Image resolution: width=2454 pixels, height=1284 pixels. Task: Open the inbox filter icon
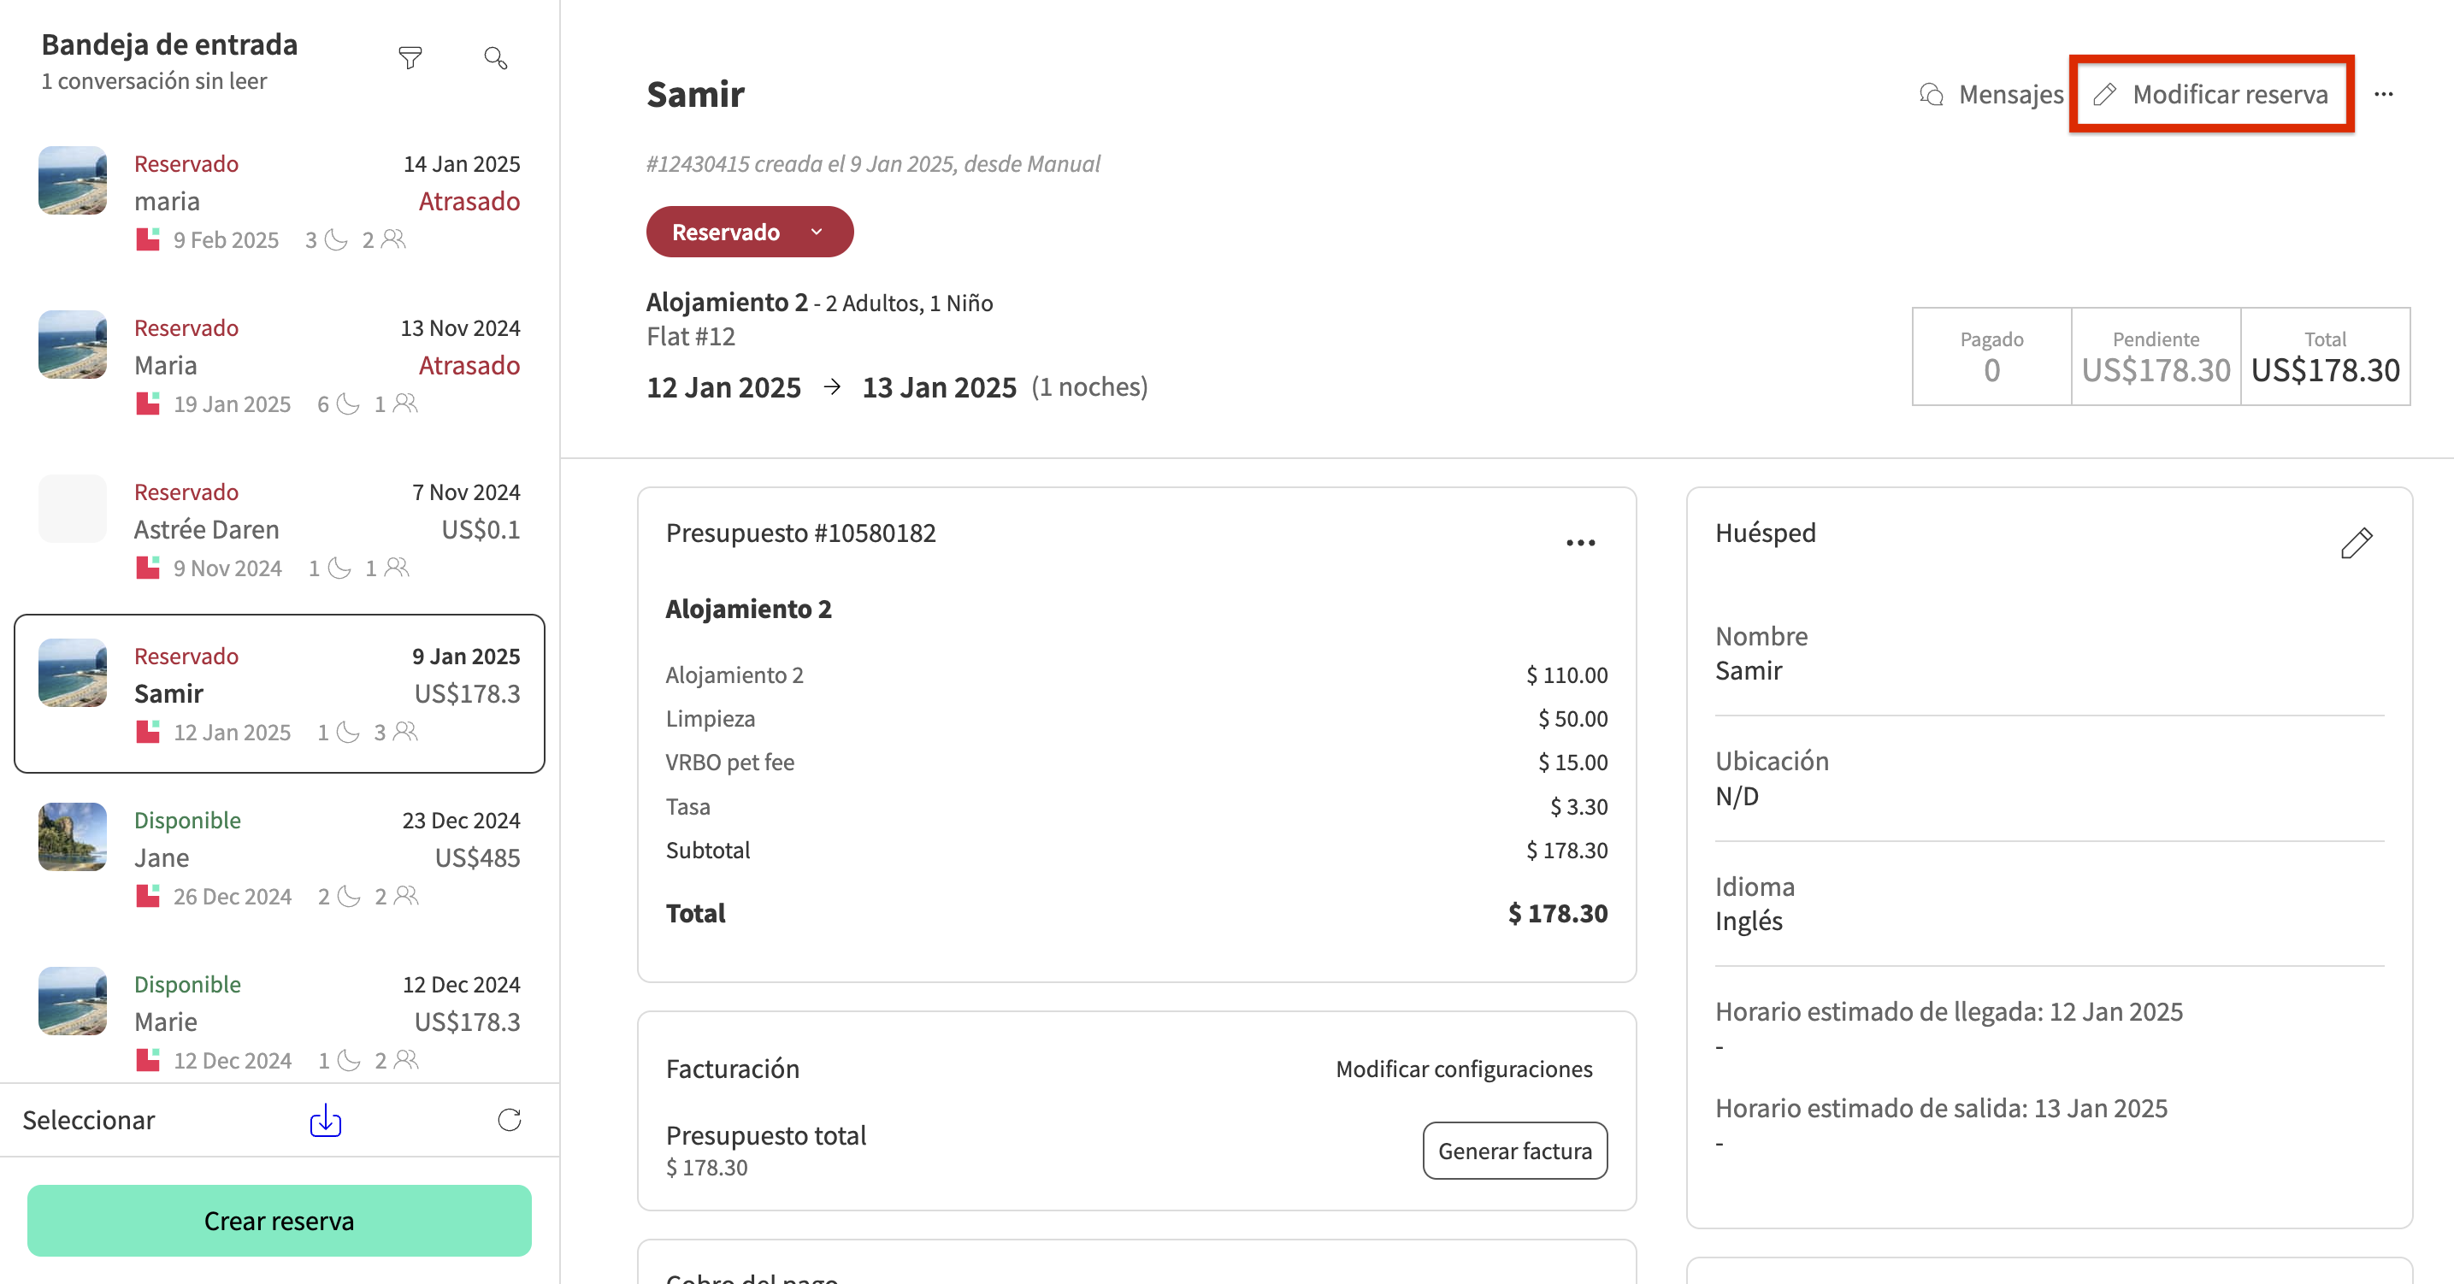pos(410,58)
